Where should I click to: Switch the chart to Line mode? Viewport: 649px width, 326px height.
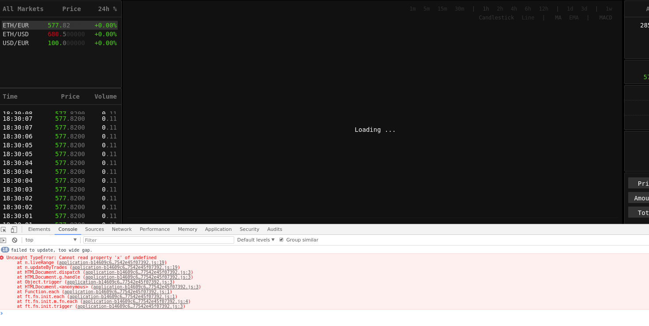pos(528,17)
